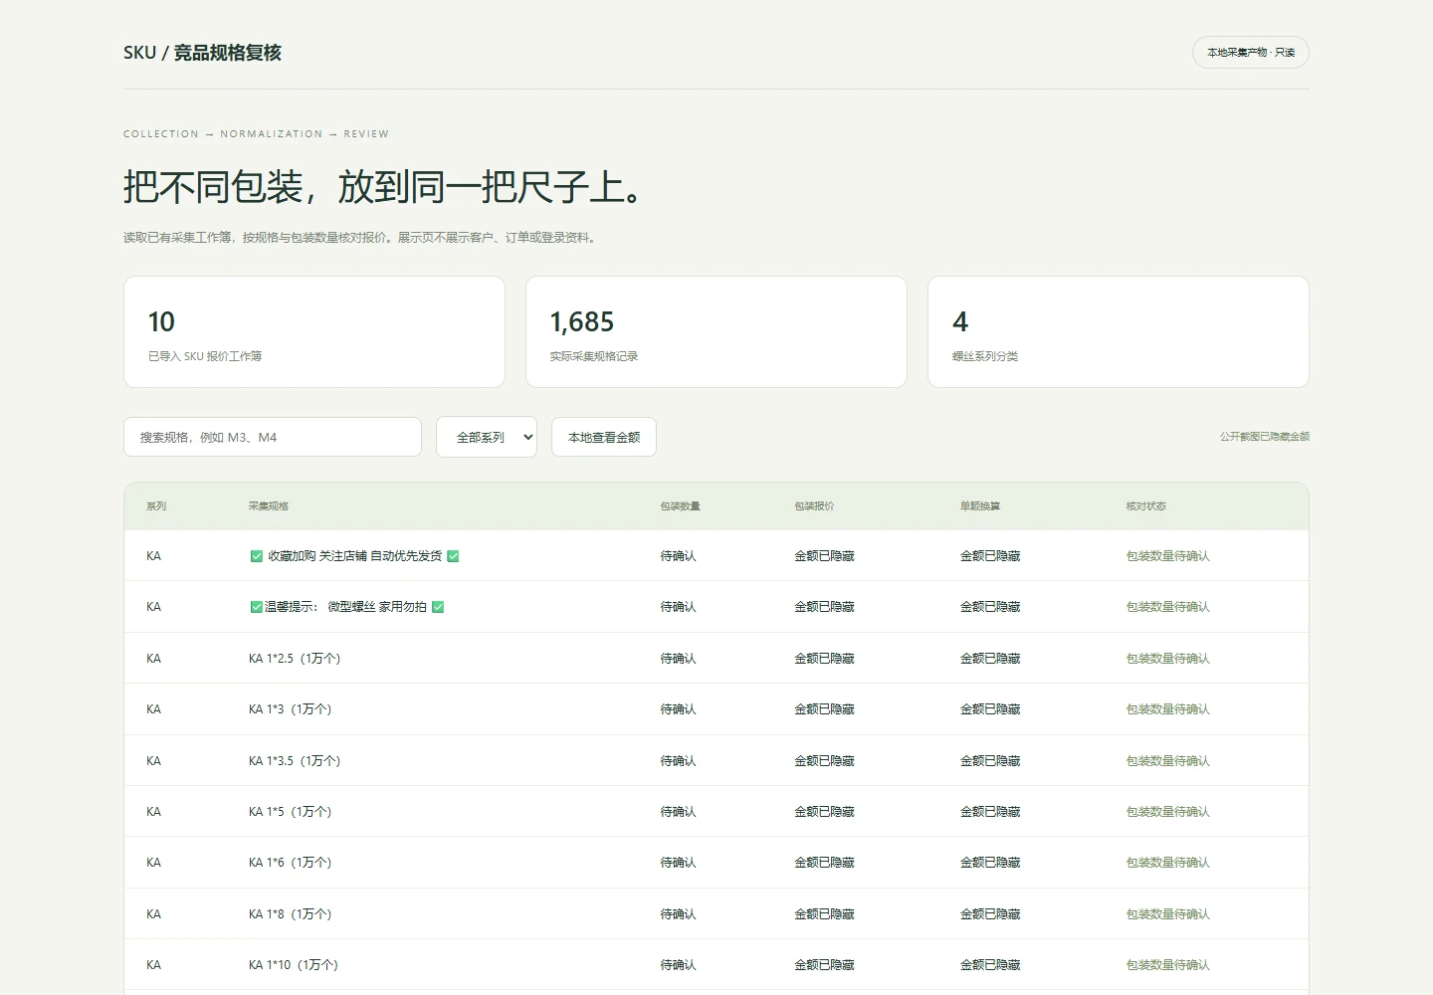The image size is (1433, 995).
Task: Focus the 搜索规格 search field
Action: point(273,437)
